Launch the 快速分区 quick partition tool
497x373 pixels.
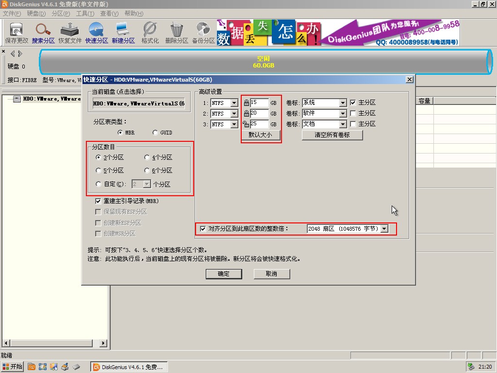click(x=97, y=33)
